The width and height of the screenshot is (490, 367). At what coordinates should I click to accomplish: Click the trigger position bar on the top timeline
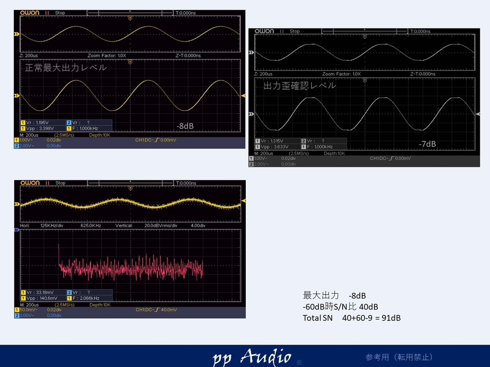coord(130,13)
